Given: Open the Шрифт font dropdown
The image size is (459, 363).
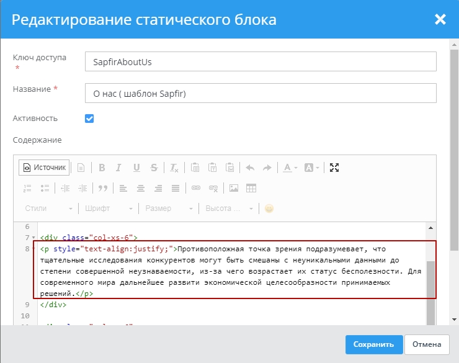Looking at the screenshot, I should click(x=109, y=208).
